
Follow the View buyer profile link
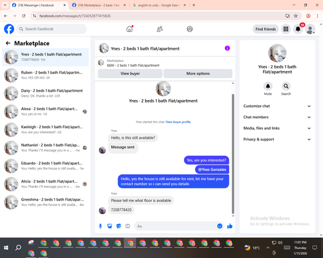pyautogui.click(x=178, y=122)
